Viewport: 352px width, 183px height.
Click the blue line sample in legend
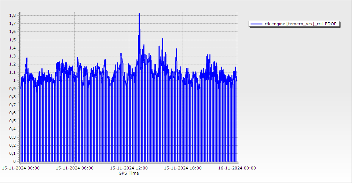(256, 24)
